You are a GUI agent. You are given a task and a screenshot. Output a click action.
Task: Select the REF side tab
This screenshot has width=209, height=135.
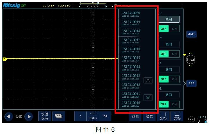coord(191,83)
